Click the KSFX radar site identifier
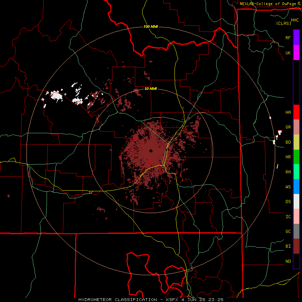The width and height of the screenshot is (302, 302). click(173, 300)
